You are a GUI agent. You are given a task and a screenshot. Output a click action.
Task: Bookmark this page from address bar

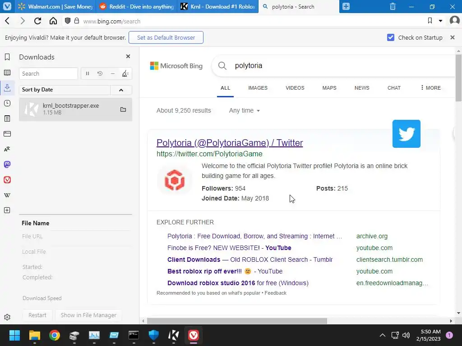tap(430, 21)
